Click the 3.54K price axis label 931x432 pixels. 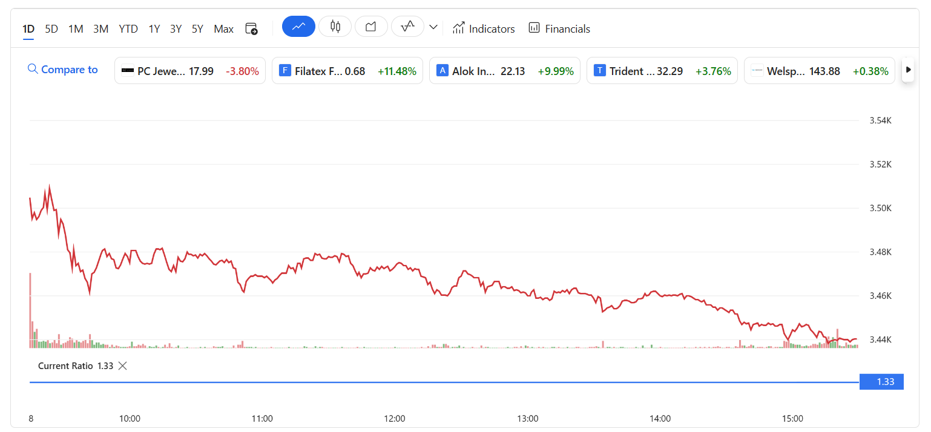point(880,120)
